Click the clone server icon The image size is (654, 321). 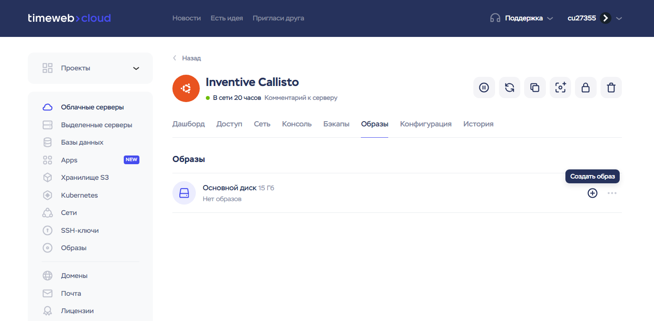pyautogui.click(x=535, y=88)
